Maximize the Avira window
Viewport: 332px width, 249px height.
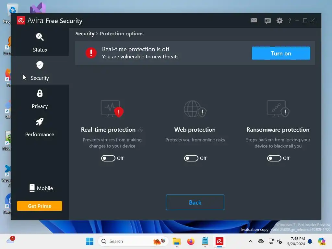pyautogui.click(x=305, y=20)
